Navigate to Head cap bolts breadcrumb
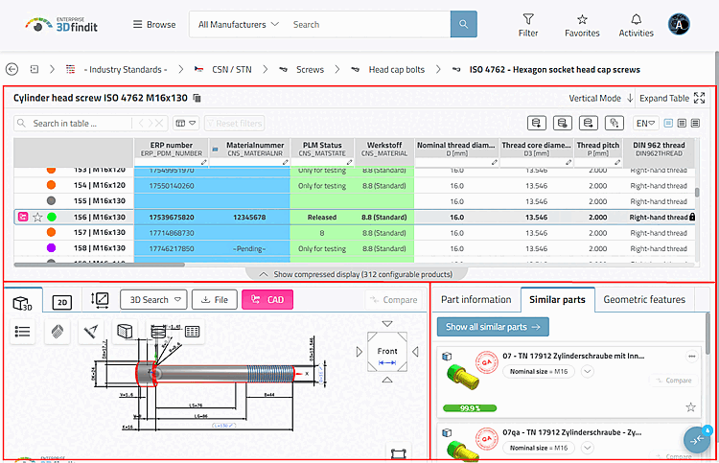The image size is (719, 463). click(397, 70)
